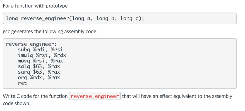Click the text 'For a function with prototype'
This screenshot has width=245, height=111.
[35, 6]
